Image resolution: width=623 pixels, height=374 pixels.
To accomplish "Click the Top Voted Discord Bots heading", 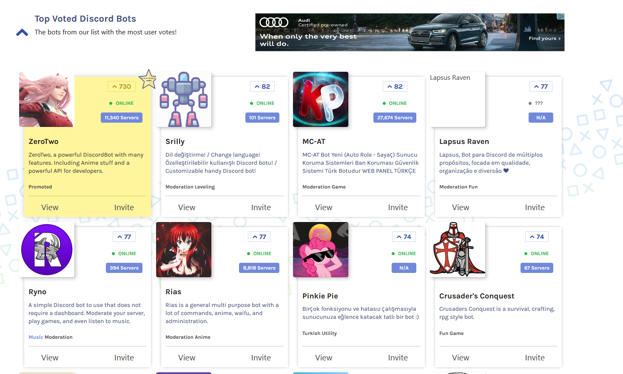I will pos(85,19).
